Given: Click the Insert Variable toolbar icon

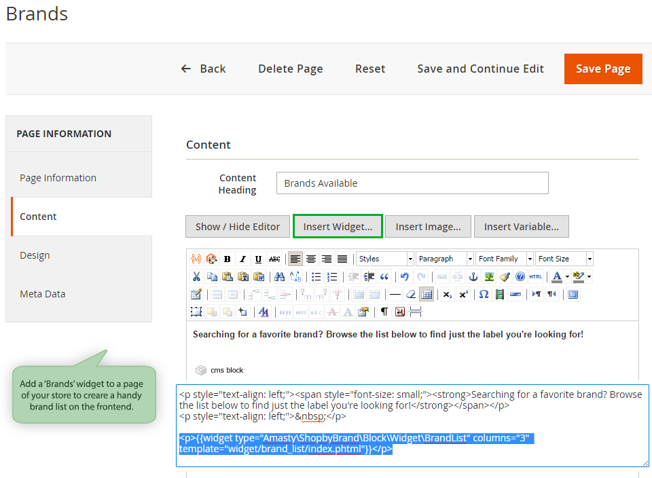Looking at the screenshot, I should click(x=196, y=259).
